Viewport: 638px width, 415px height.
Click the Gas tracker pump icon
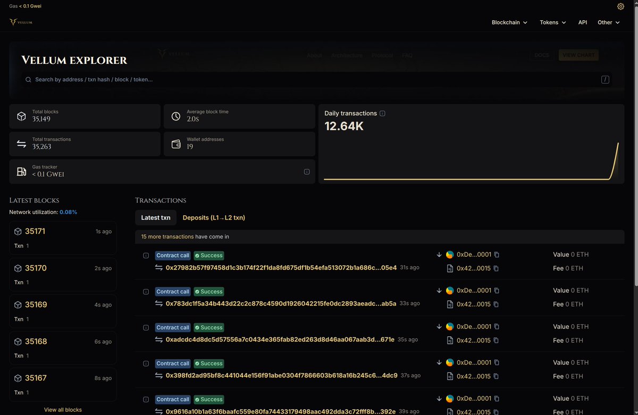21,172
